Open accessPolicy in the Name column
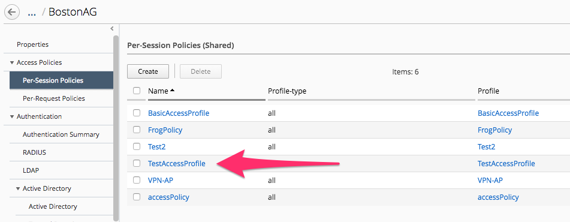 (168, 197)
